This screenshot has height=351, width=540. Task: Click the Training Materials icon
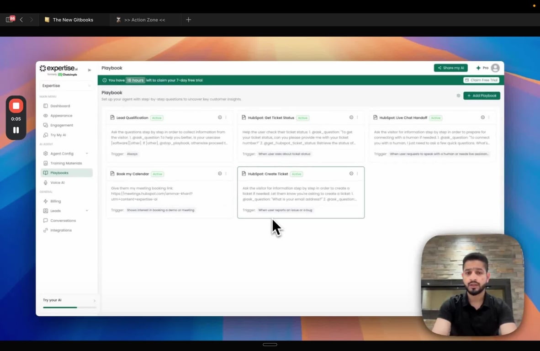click(46, 163)
